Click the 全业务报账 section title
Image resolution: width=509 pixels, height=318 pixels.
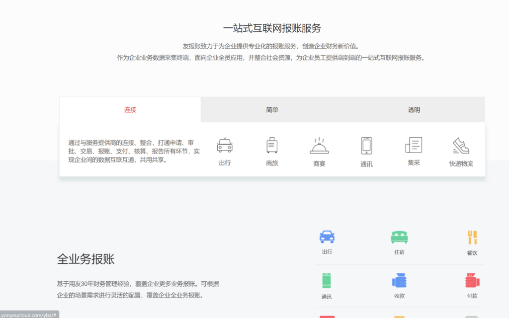[86, 259]
